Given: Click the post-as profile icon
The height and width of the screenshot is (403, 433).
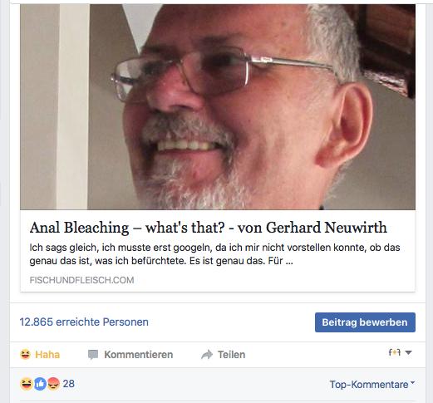Looking at the screenshot, I should [395, 352].
